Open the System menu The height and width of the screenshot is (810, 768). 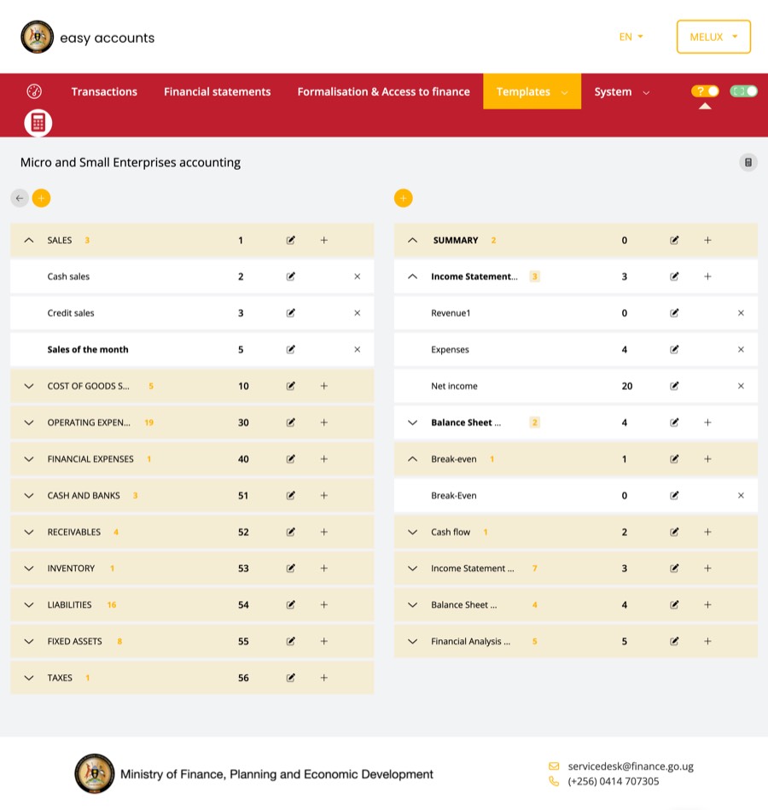coord(622,91)
